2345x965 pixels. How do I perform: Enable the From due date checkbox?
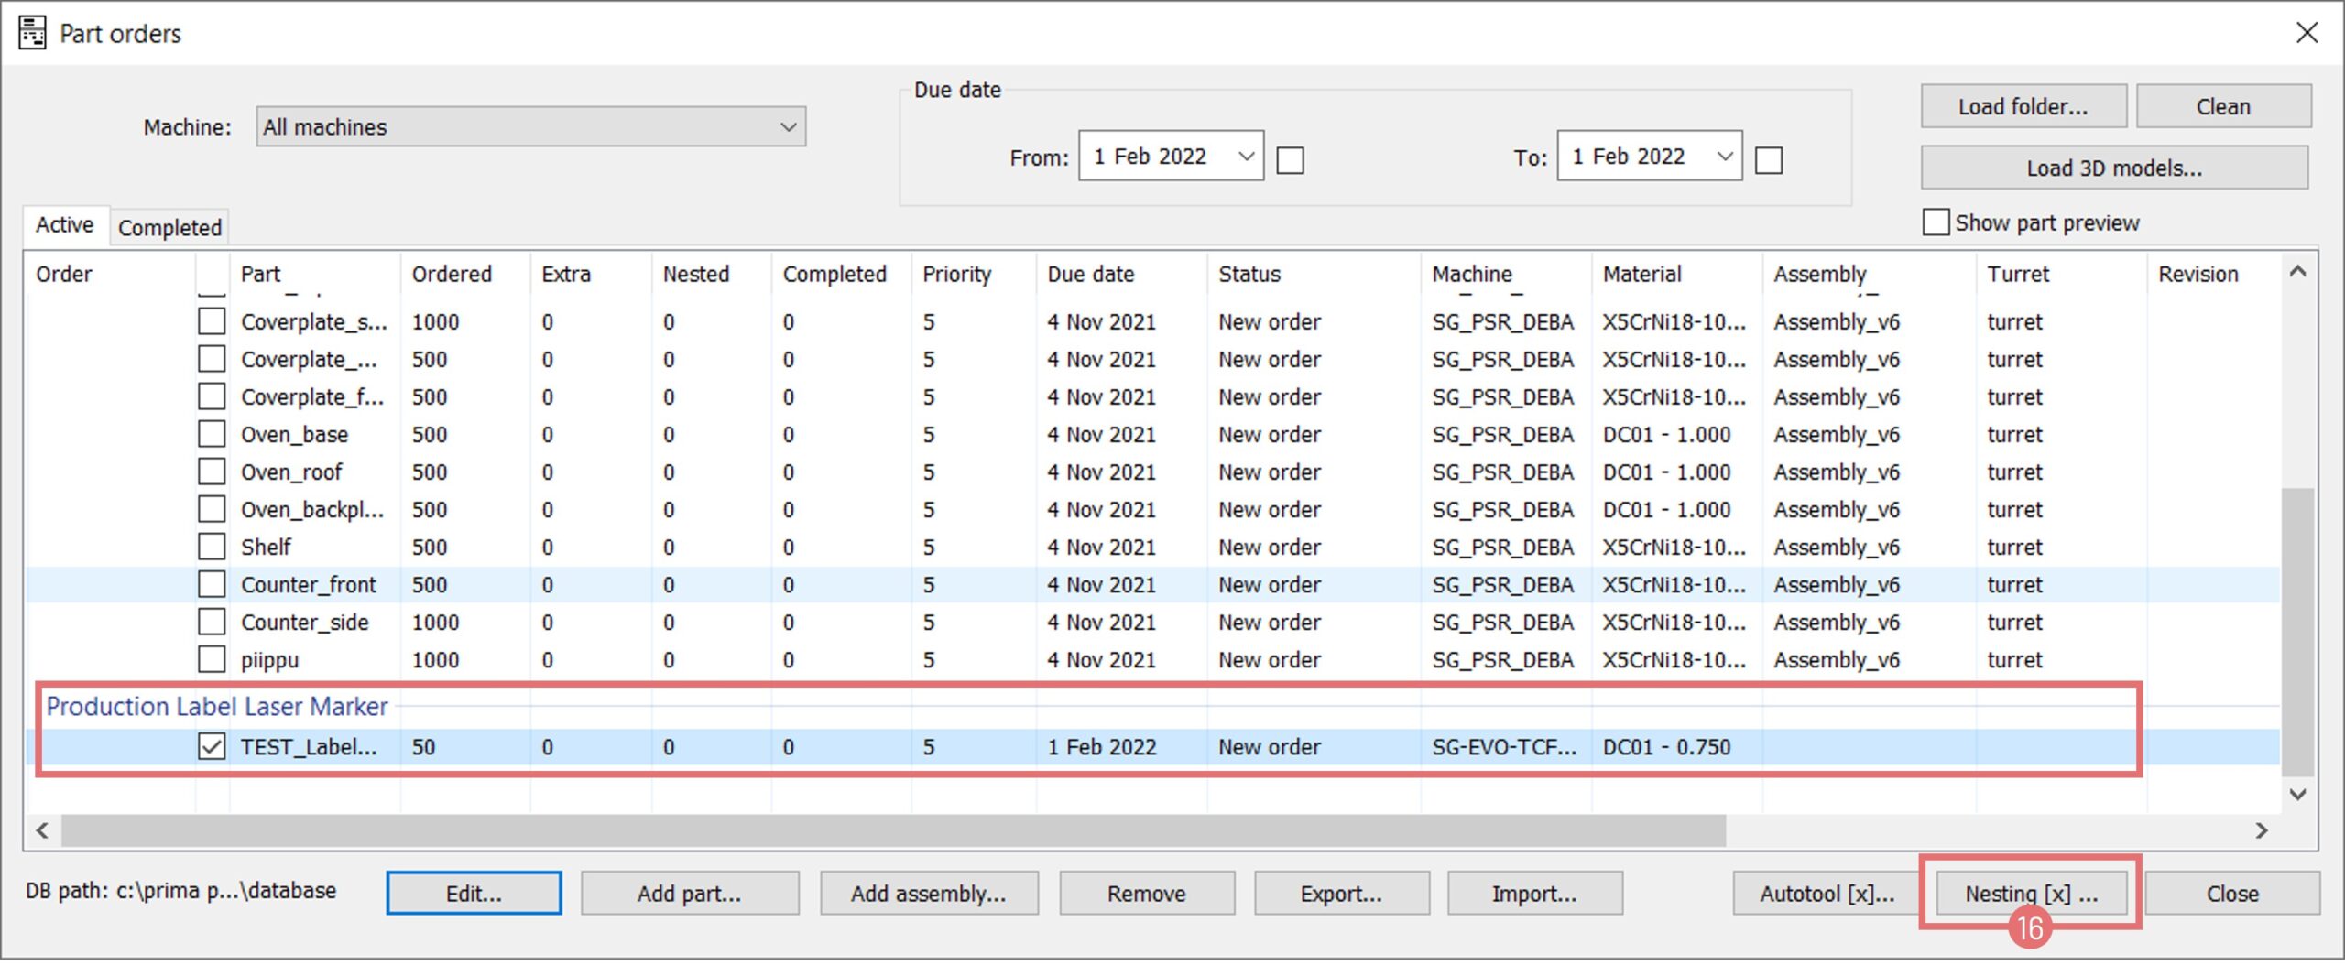click(1290, 160)
